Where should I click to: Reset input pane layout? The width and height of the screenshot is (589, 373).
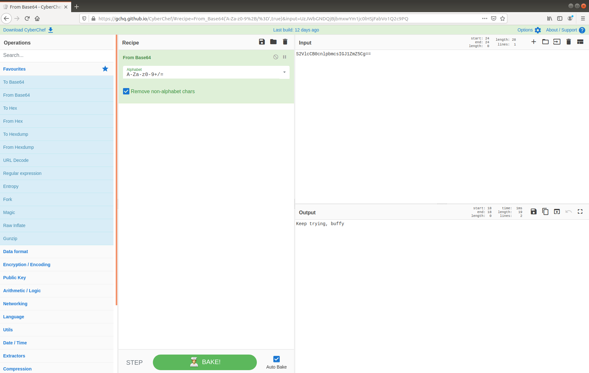coord(580,42)
